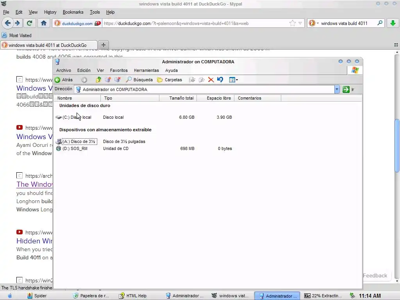Click the Move To toolbar icon
The height and width of the screenshot is (300, 400).
point(192,80)
